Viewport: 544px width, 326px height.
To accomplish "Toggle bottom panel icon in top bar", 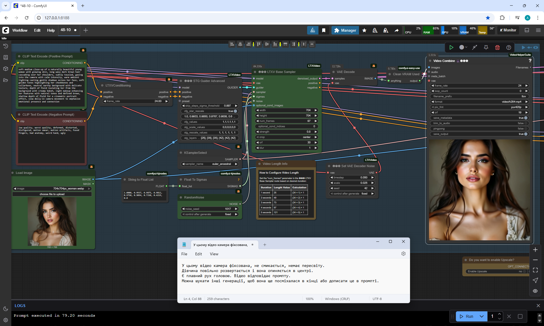I will point(527,30).
